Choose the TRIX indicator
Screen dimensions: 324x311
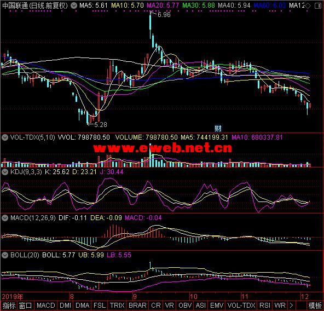117,306
